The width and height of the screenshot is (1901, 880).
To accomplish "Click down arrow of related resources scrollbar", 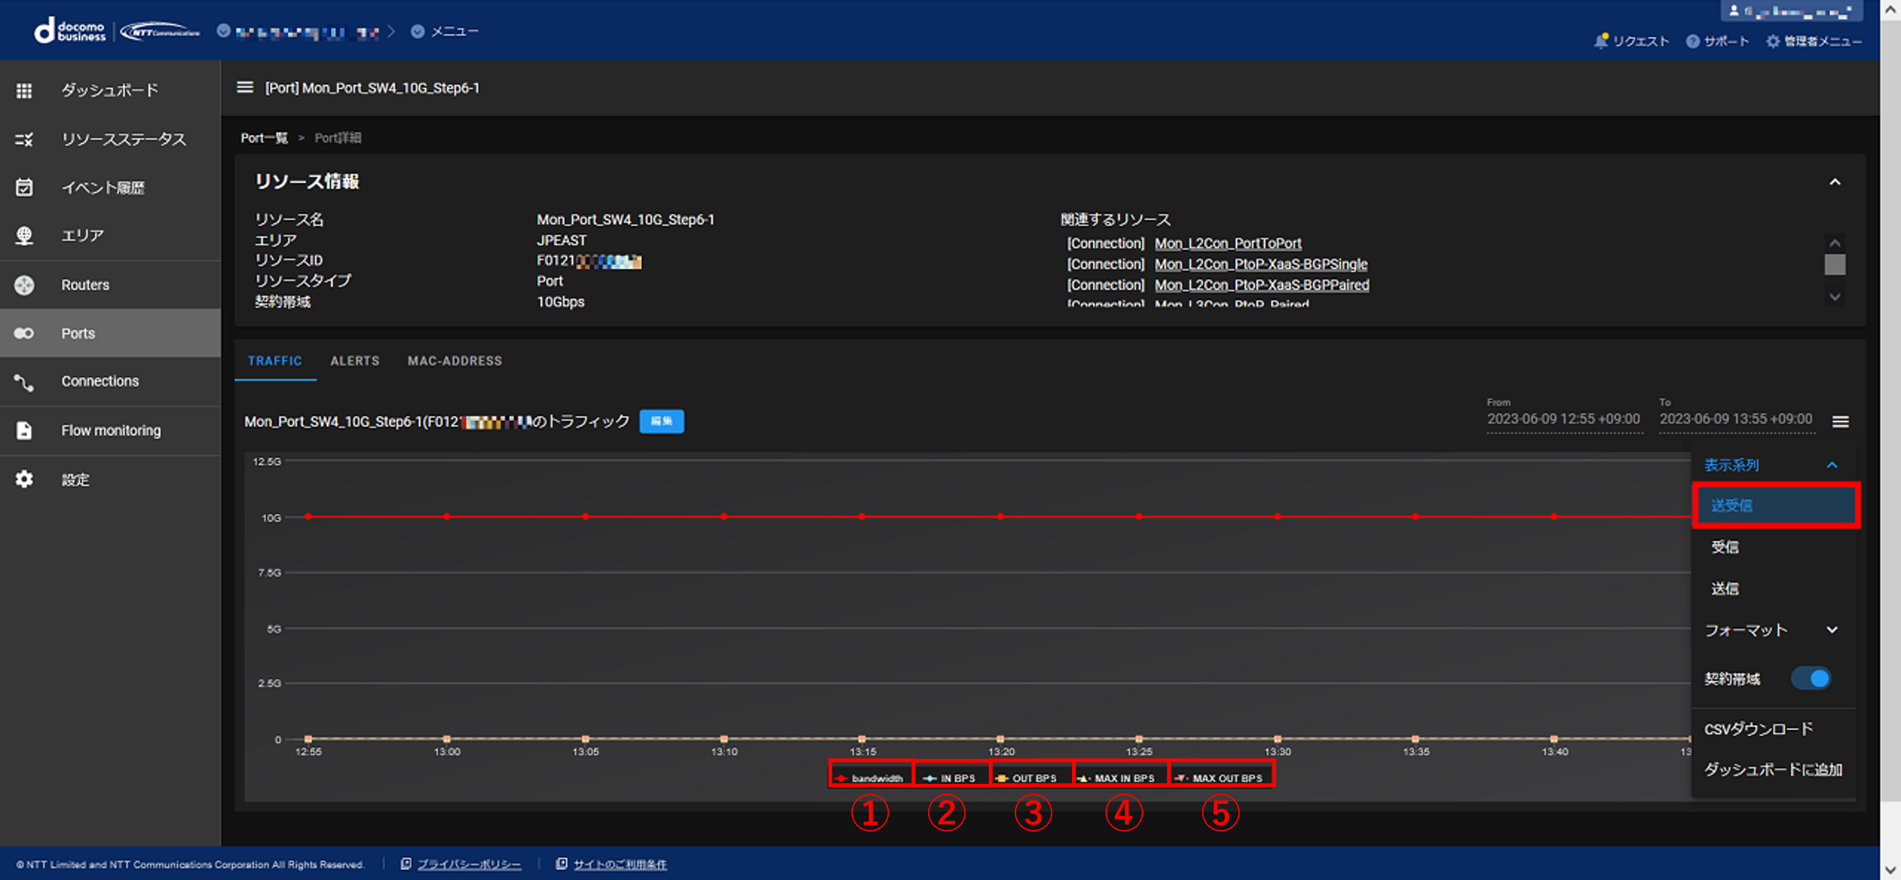I will pos(1835,297).
